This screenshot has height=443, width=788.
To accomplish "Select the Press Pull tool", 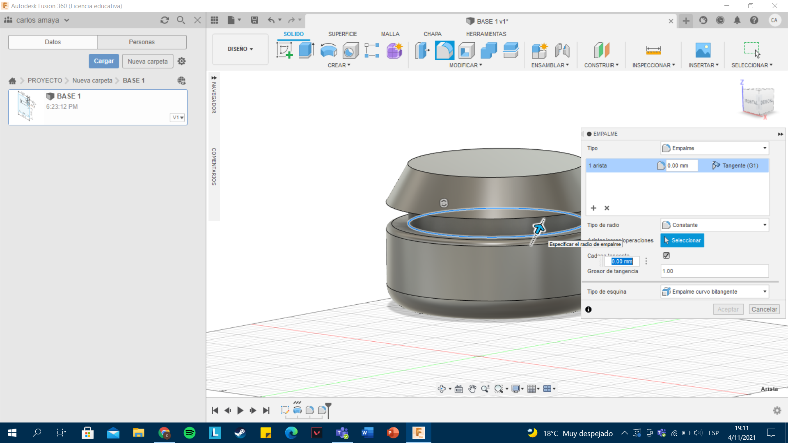I will (422, 50).
